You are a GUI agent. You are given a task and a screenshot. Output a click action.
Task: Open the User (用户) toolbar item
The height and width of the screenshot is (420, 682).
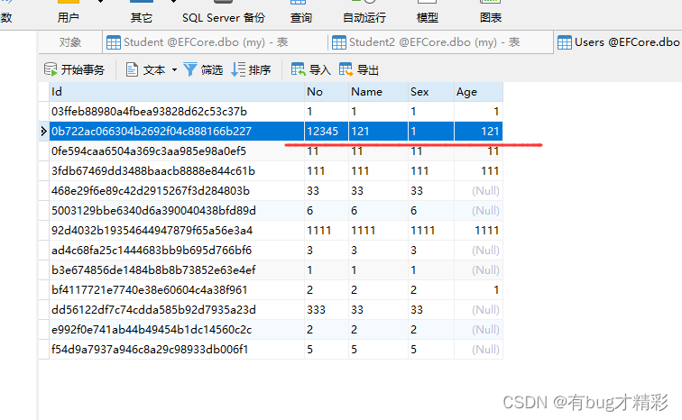pyautogui.click(x=69, y=13)
